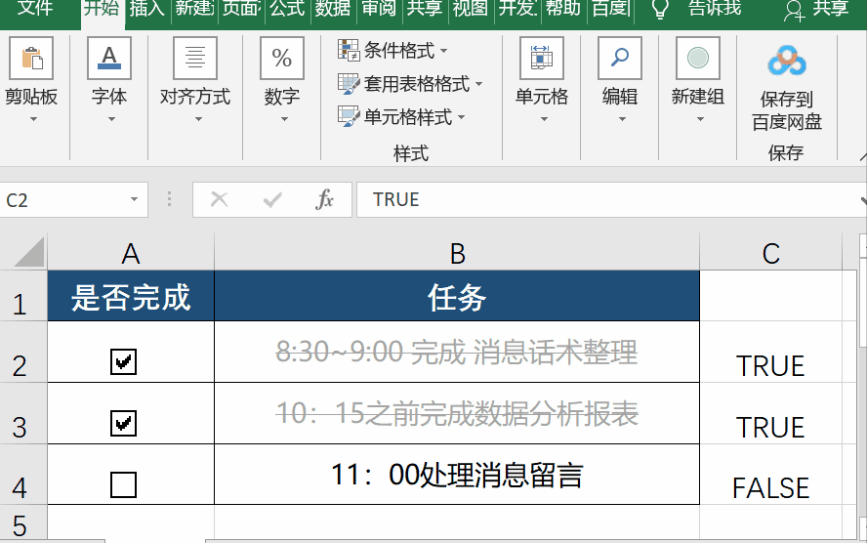867x543 pixels.
Task: Click the Tell Me lightbulb icon
Action: [660, 9]
